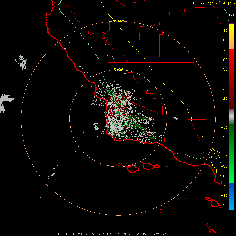Click the [KT] units label
236x236 pixels.
tap(224, 18)
